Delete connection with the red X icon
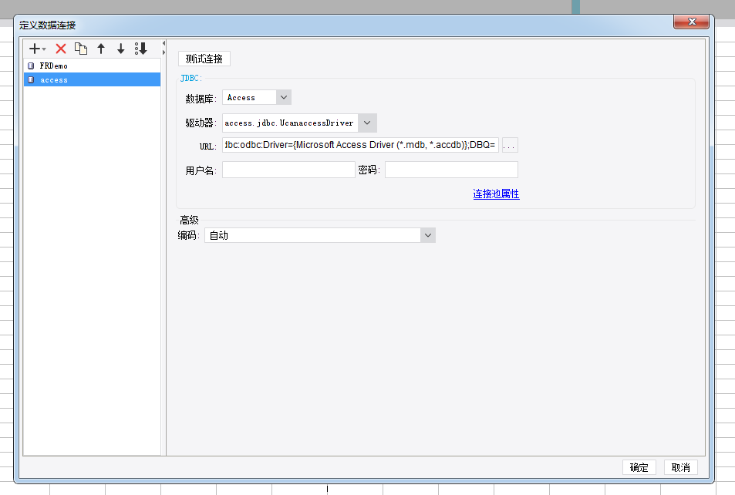This screenshot has width=735, height=495. point(61,49)
